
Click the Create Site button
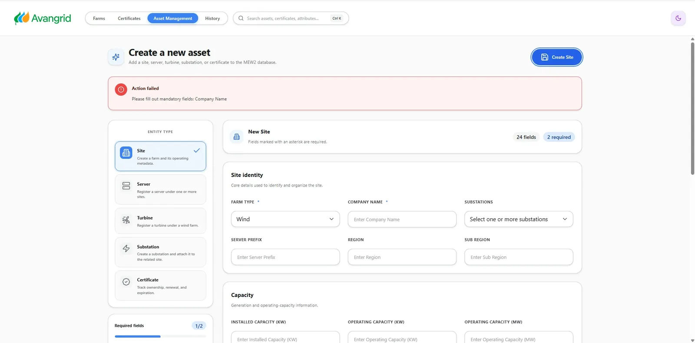click(x=556, y=57)
